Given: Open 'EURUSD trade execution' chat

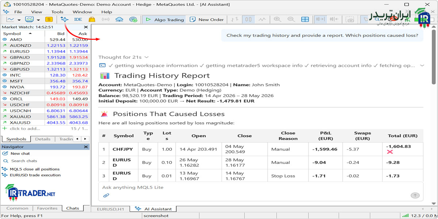Looking at the screenshot, I should [x=35, y=175].
